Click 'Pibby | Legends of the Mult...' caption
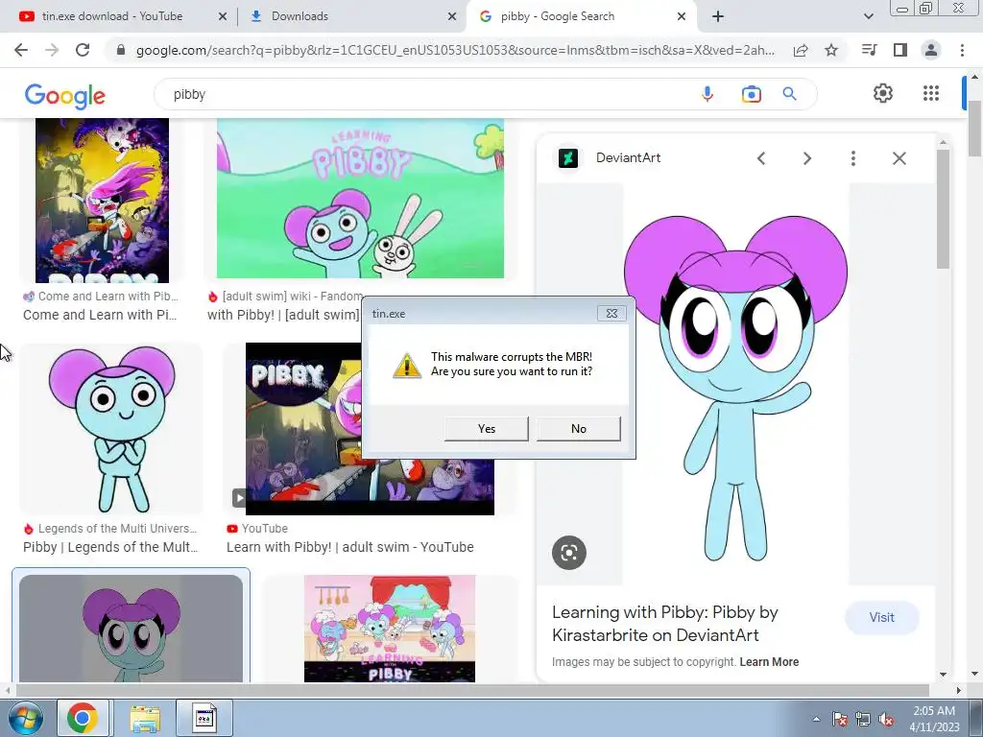The image size is (983, 737). (x=110, y=547)
